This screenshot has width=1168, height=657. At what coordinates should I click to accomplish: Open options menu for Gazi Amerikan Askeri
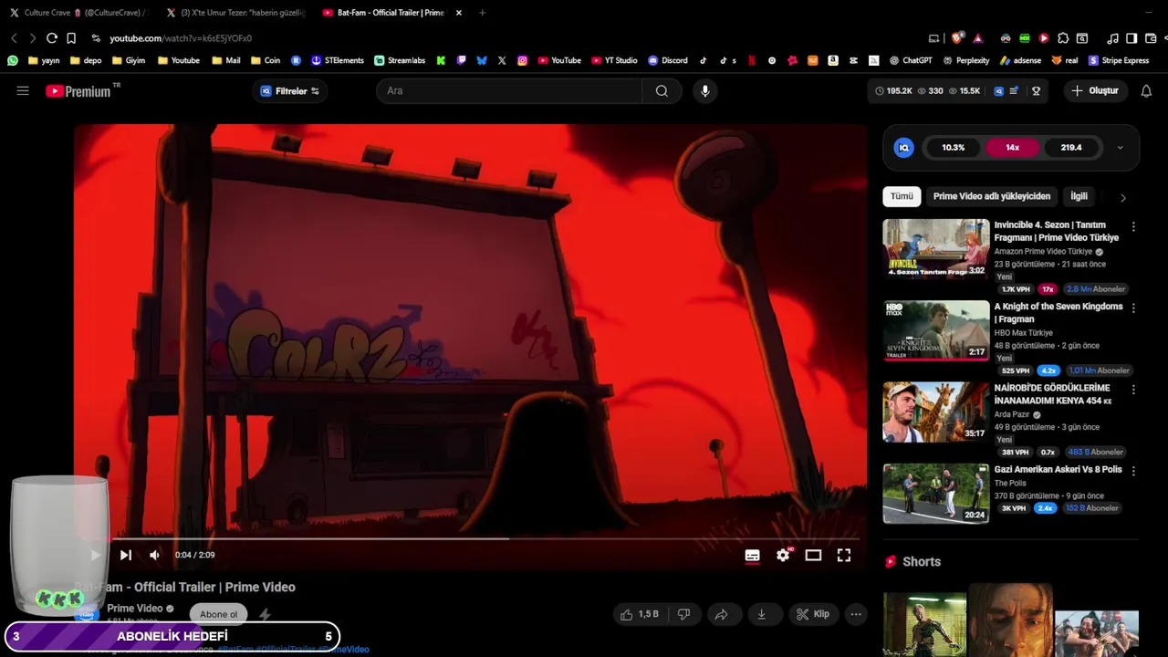1133,471
